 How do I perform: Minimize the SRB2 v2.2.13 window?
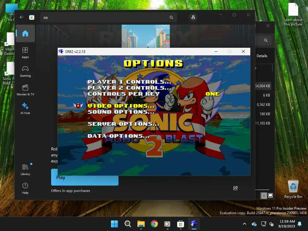coord(216,51)
